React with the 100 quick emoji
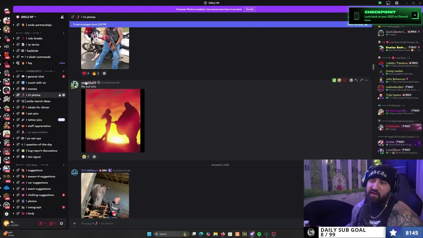 (x=344, y=80)
